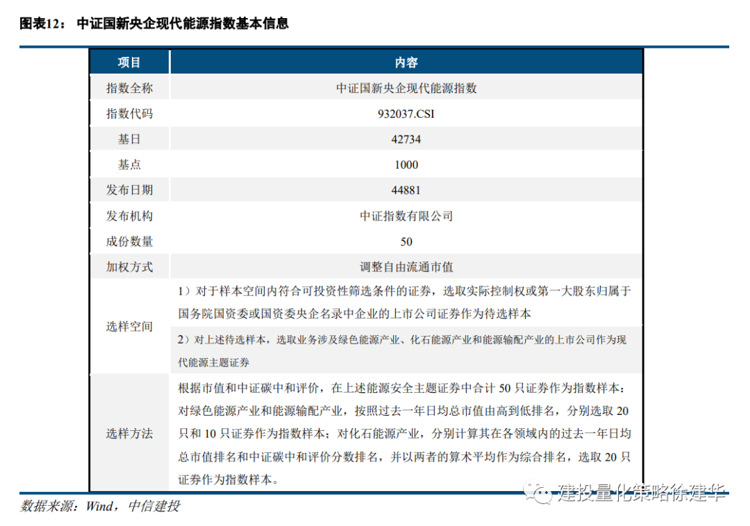The height and width of the screenshot is (526, 750).
Task: Click the paragraph starting '1）对于样本空间内'
Action: coord(405,303)
